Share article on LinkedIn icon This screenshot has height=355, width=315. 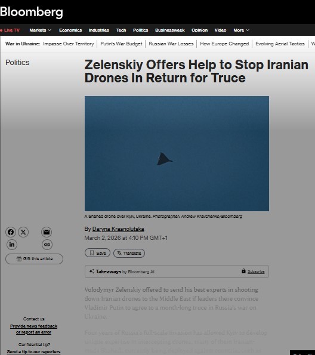(12, 245)
